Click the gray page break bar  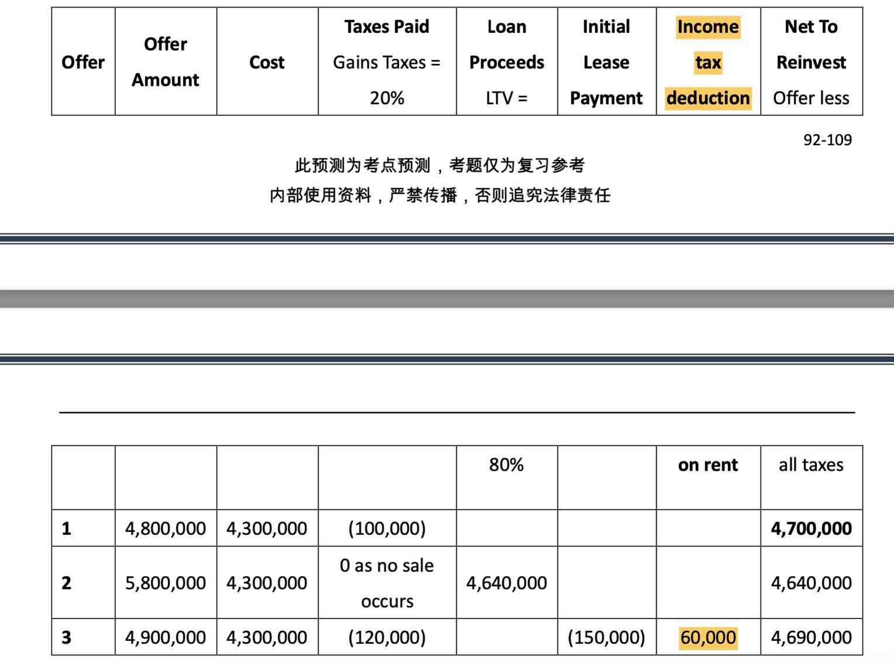447,298
